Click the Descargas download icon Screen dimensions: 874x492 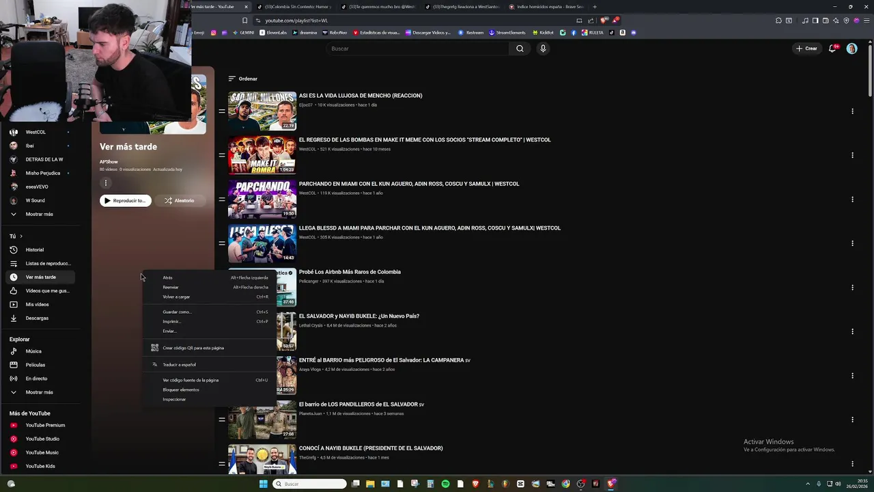coord(14,318)
